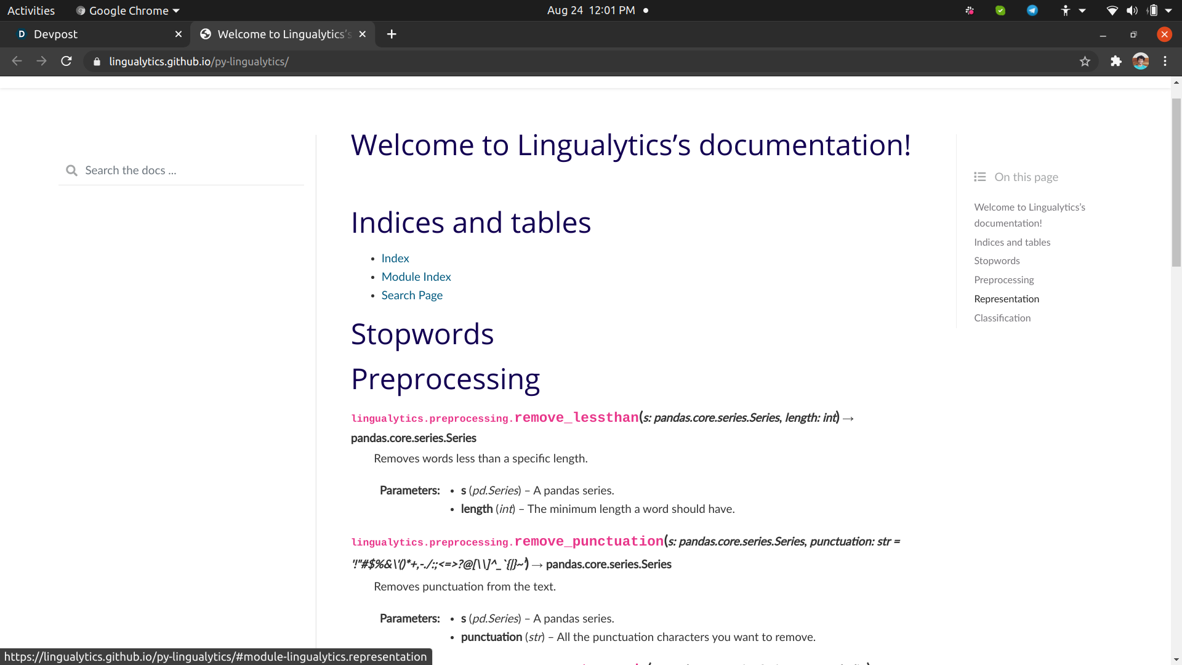Click the browser reload icon
Screen dimensions: 1182x665
(x=66, y=61)
